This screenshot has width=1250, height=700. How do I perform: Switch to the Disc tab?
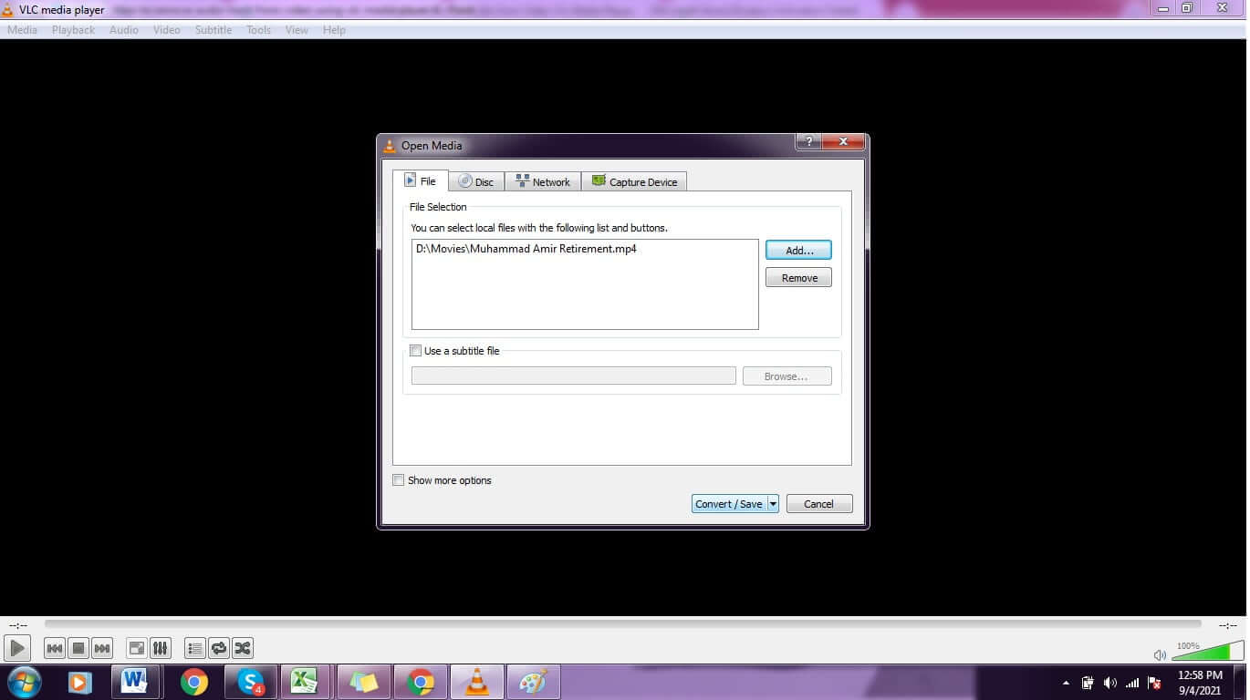point(476,181)
